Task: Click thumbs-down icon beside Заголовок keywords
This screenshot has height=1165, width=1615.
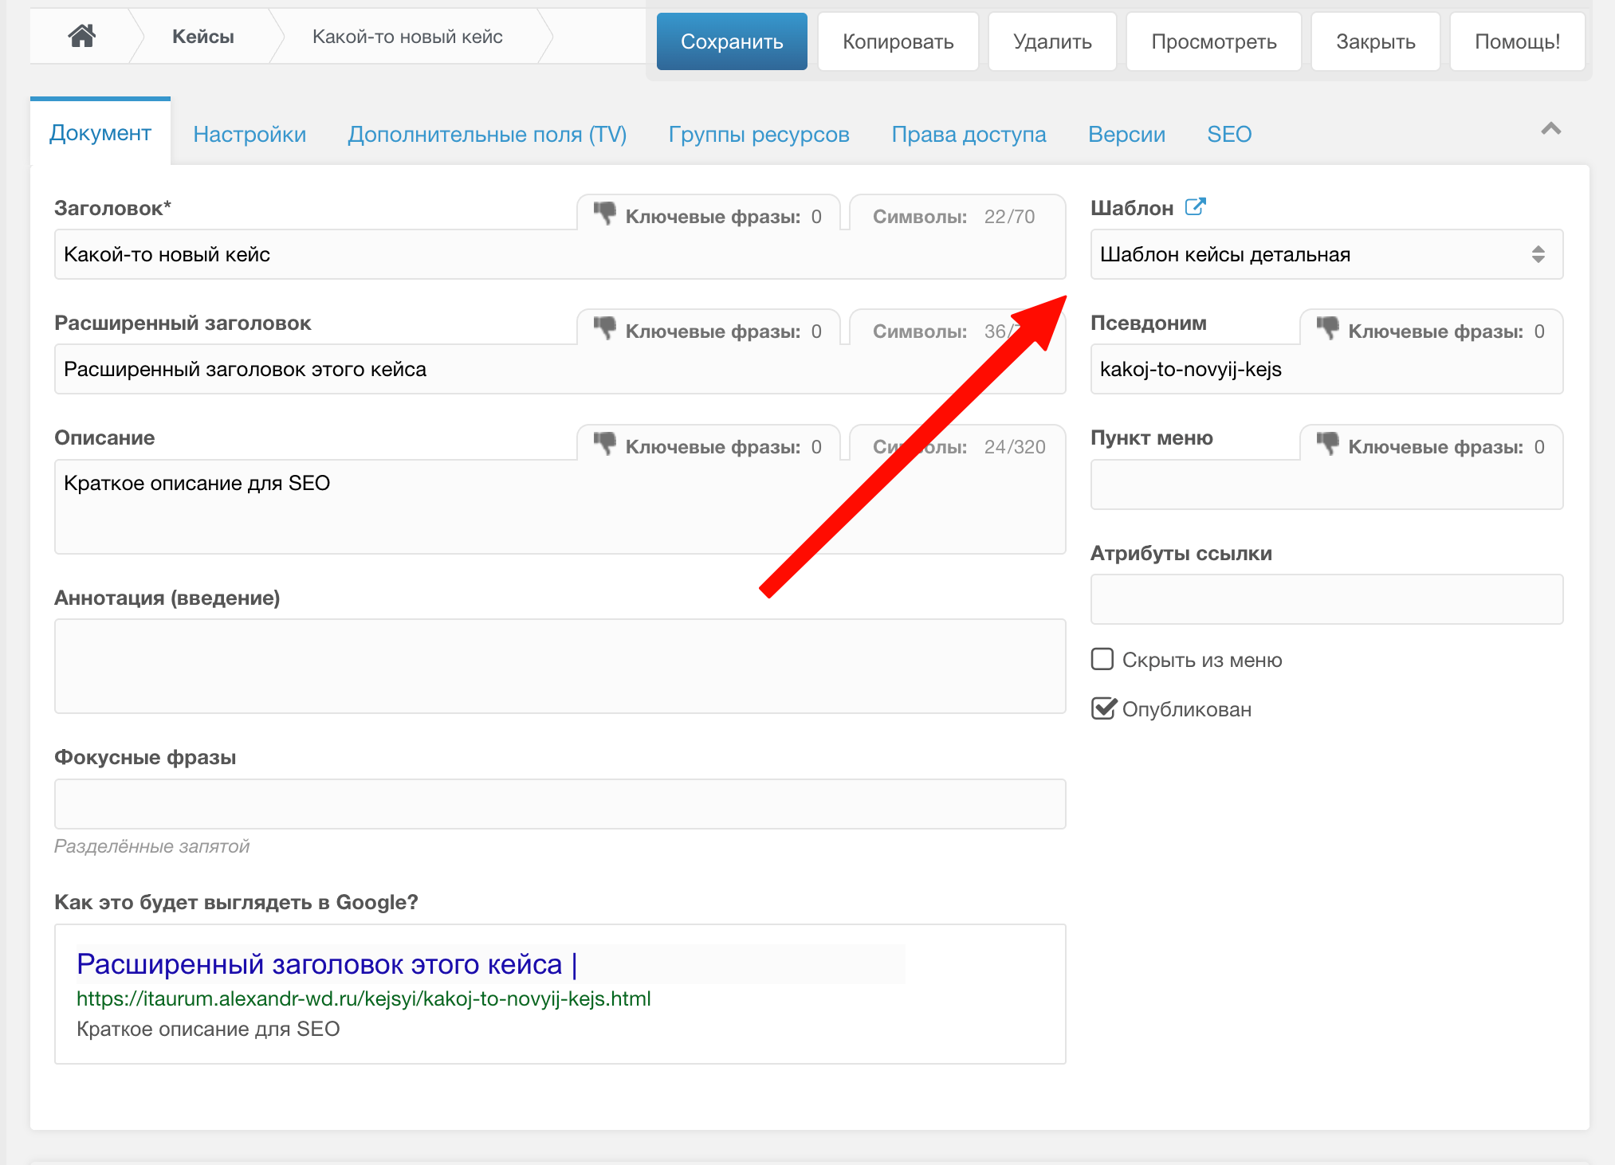Action: tap(605, 214)
